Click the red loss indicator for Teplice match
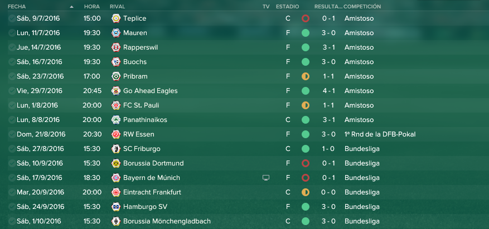This screenshot has height=229, width=489. pyautogui.click(x=306, y=18)
